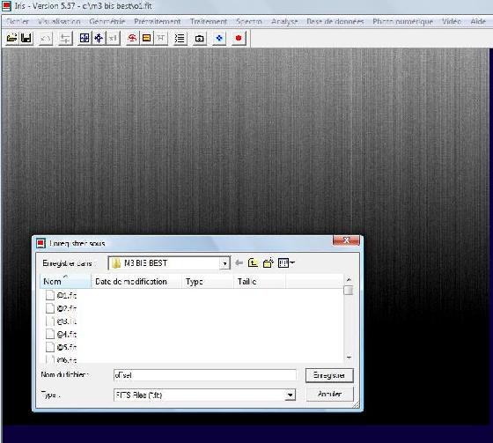493x443 pixels.
Task: Open the FITS file type dropdown
Action: pyautogui.click(x=291, y=395)
